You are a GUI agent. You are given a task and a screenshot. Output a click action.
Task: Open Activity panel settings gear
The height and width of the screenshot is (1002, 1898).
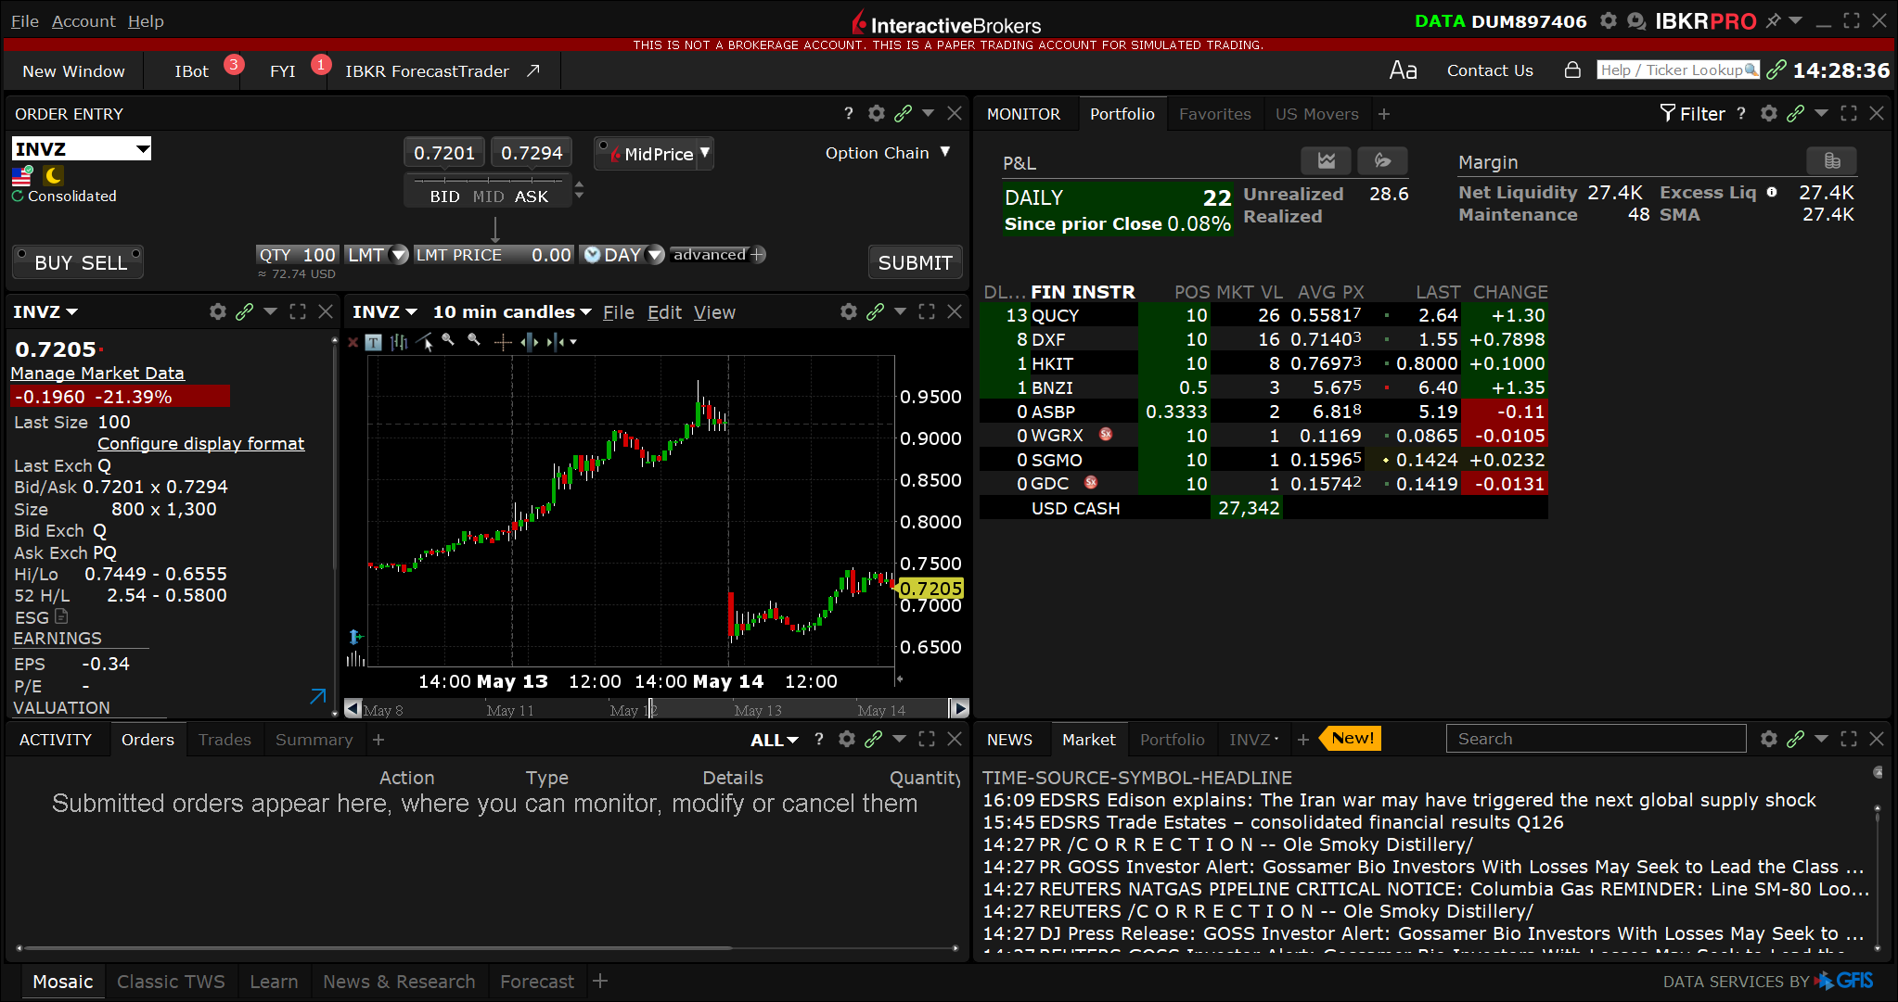(847, 739)
